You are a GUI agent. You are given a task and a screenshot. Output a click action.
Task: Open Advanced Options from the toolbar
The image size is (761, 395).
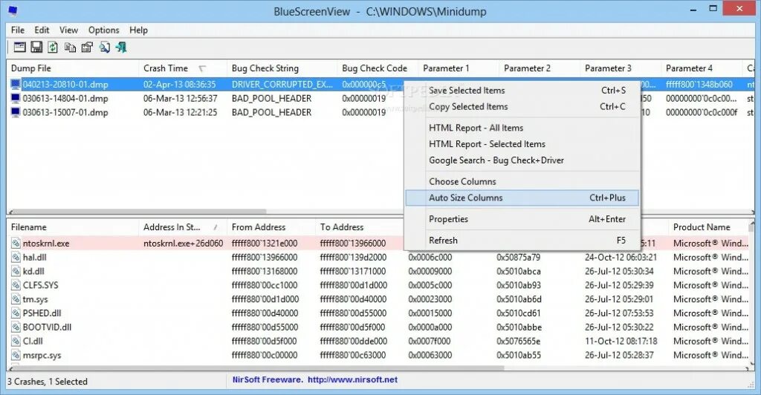tap(20, 47)
